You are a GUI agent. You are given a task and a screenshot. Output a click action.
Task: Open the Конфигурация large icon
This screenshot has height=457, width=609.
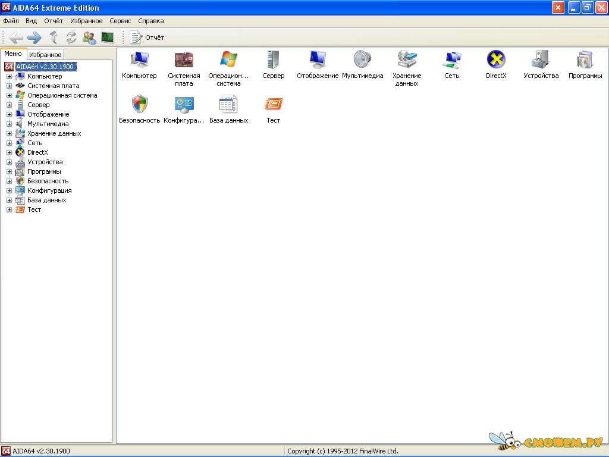pos(184,104)
